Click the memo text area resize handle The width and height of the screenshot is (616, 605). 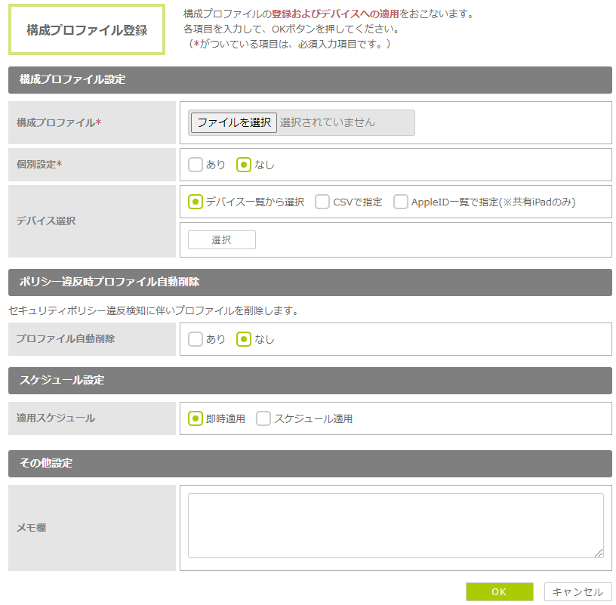[599, 553]
